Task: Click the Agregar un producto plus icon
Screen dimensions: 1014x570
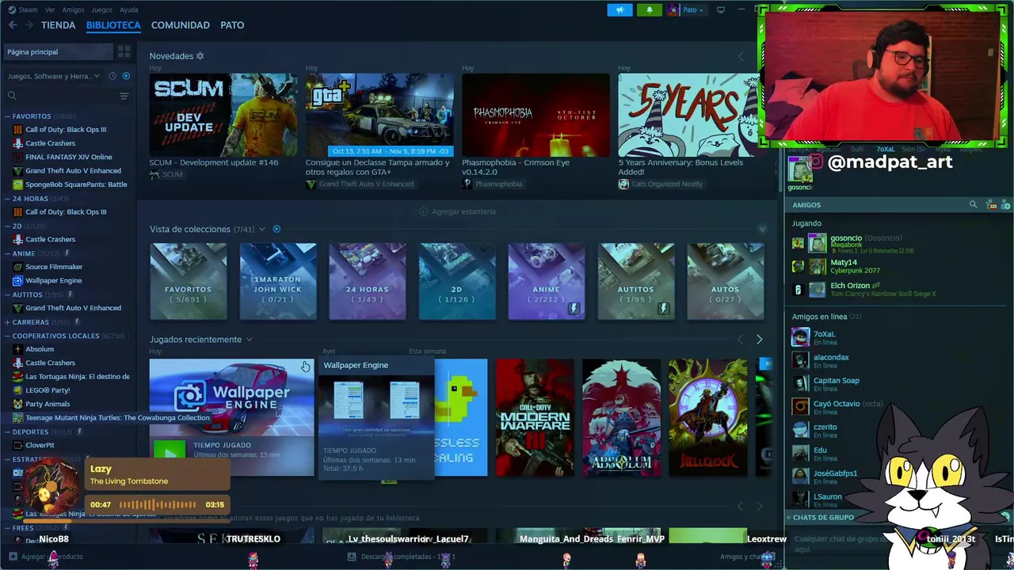Action: (x=12, y=557)
